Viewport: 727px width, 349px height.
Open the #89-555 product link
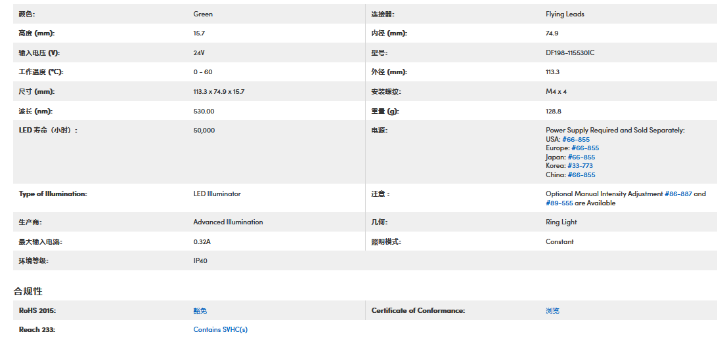[560, 203]
